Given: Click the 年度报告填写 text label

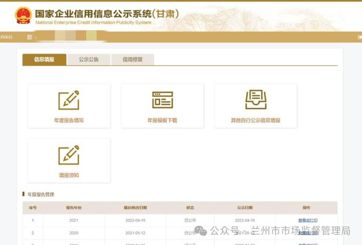Looking at the screenshot, I should click(69, 120).
